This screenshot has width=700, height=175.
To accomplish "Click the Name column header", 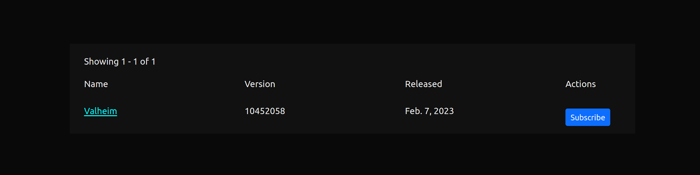I will (x=96, y=84).
